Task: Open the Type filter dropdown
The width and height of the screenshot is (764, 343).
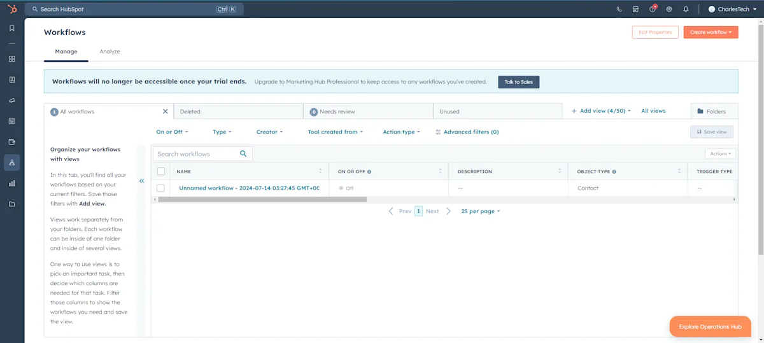Action: coord(222,132)
